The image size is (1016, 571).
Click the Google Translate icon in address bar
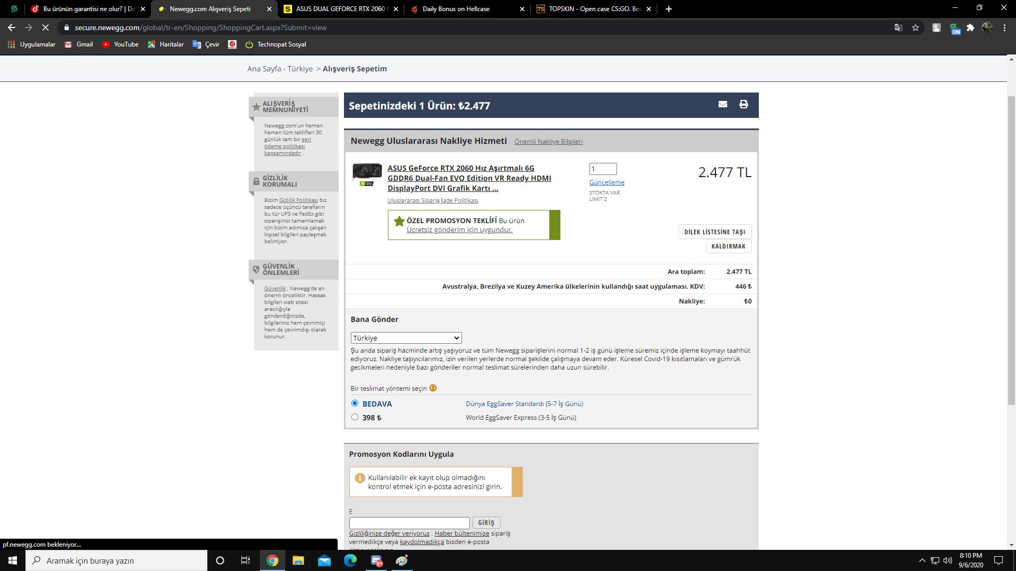coord(898,27)
